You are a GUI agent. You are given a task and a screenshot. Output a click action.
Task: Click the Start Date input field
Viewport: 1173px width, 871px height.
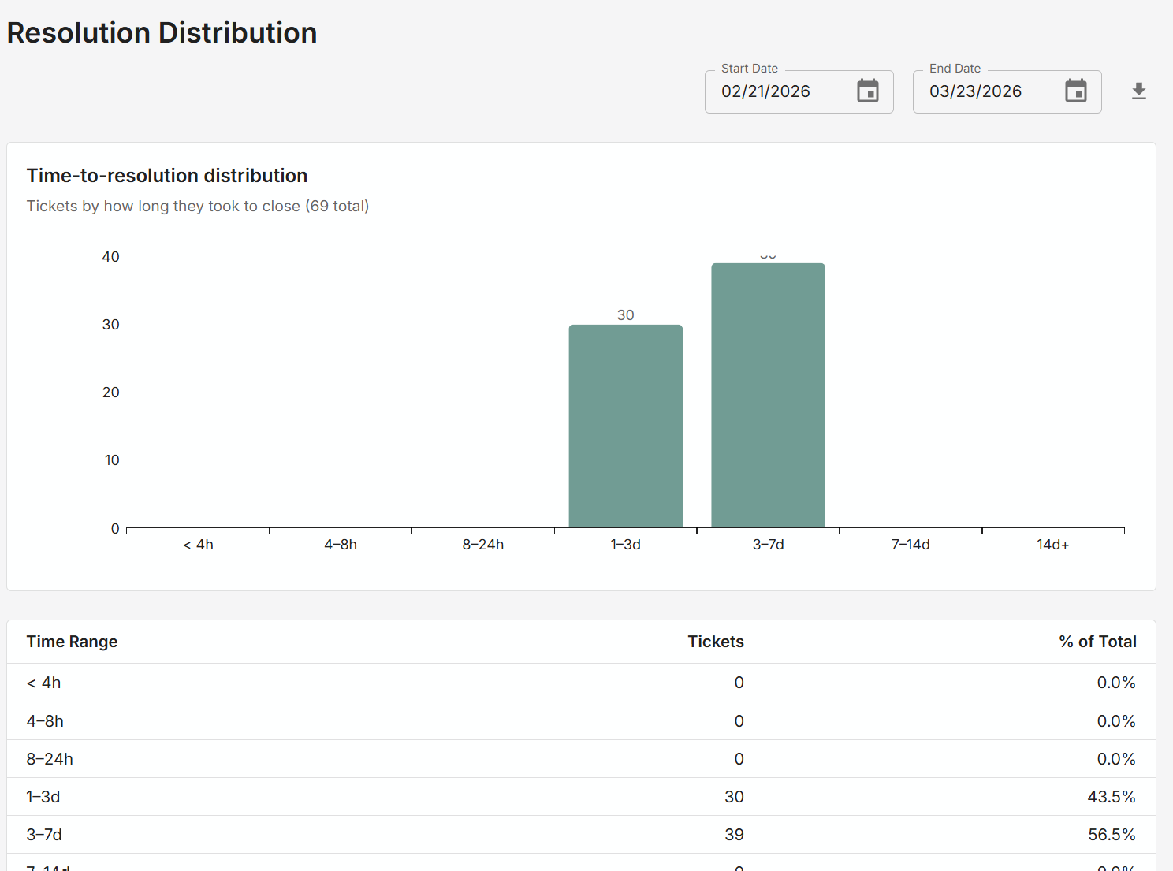click(x=773, y=91)
